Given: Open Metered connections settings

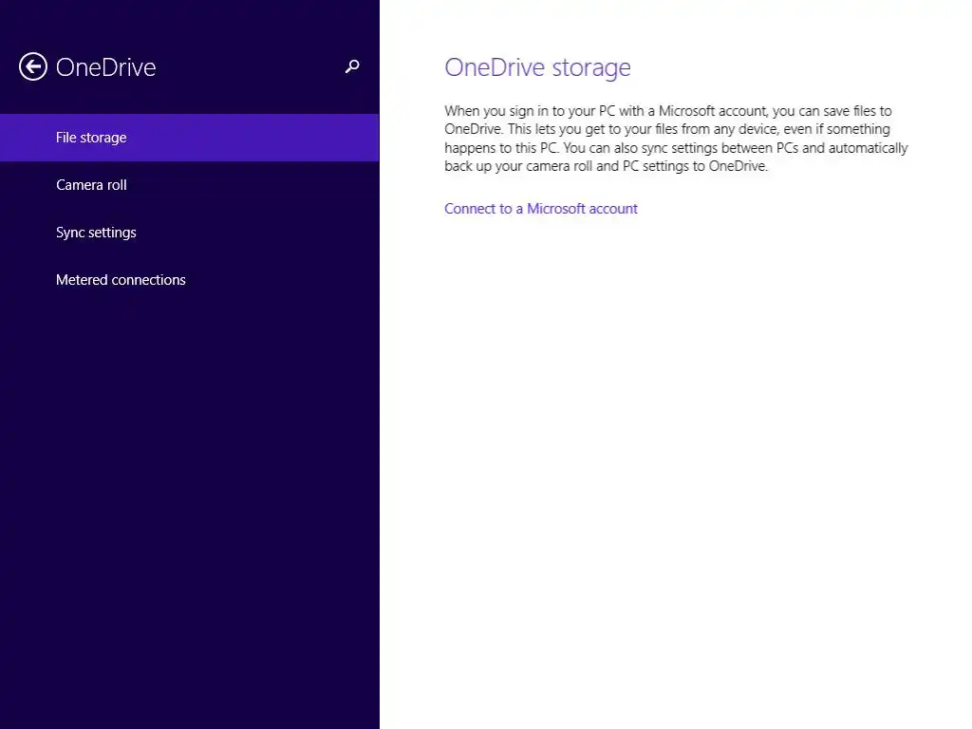Looking at the screenshot, I should click(190, 280).
